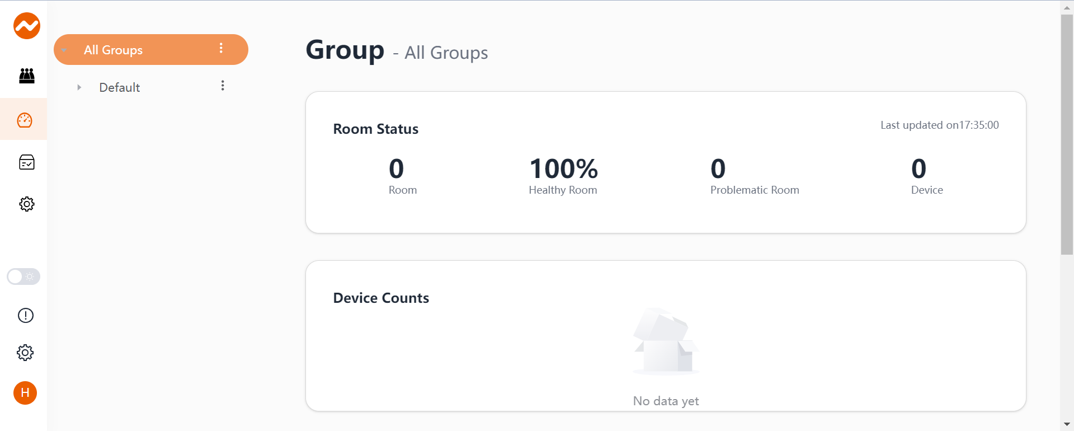Expand the Default group arrow
Viewport: 1074px width, 431px height.
point(79,87)
